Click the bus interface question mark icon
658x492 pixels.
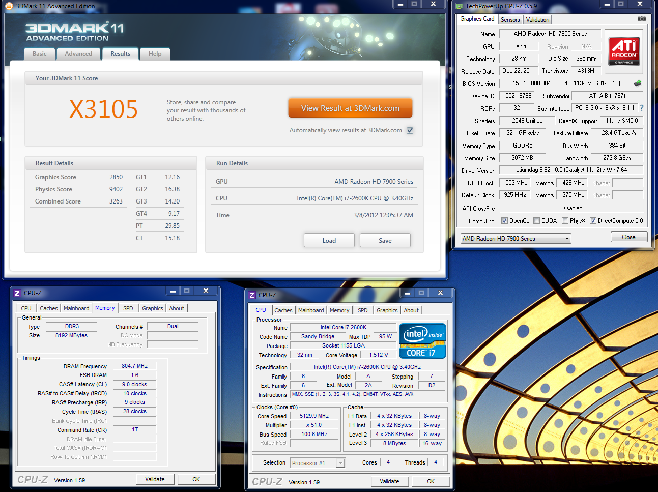[642, 108]
